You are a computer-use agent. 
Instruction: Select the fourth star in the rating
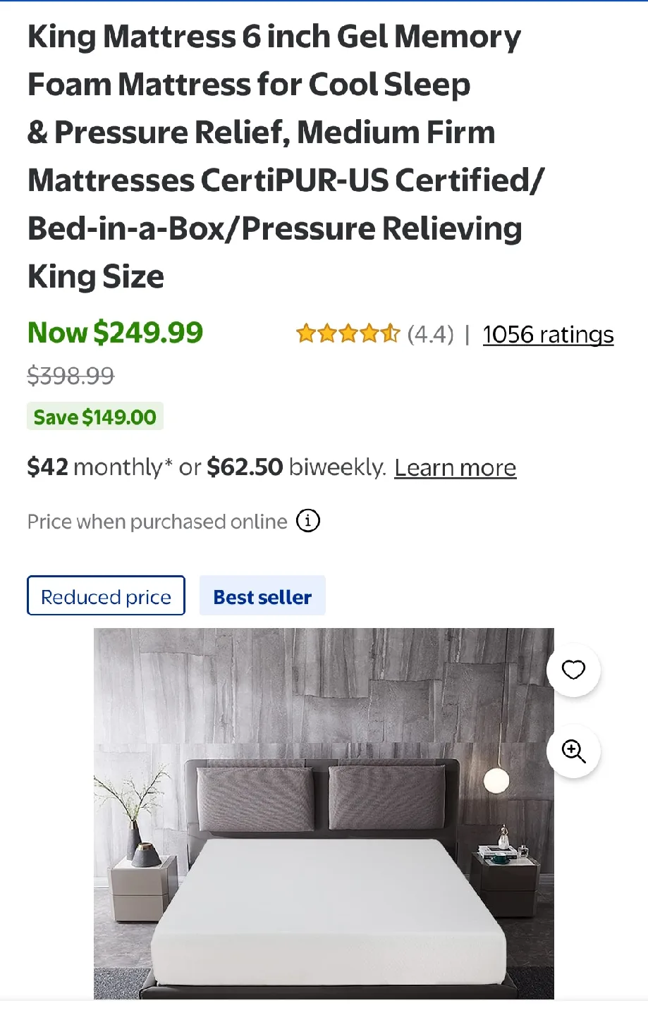369,333
